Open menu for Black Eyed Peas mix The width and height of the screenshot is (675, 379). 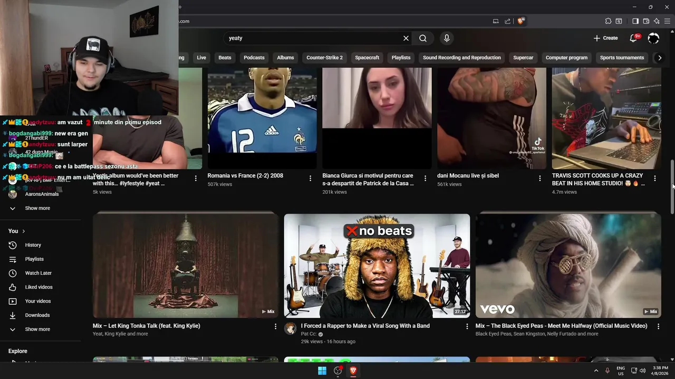coord(658,326)
